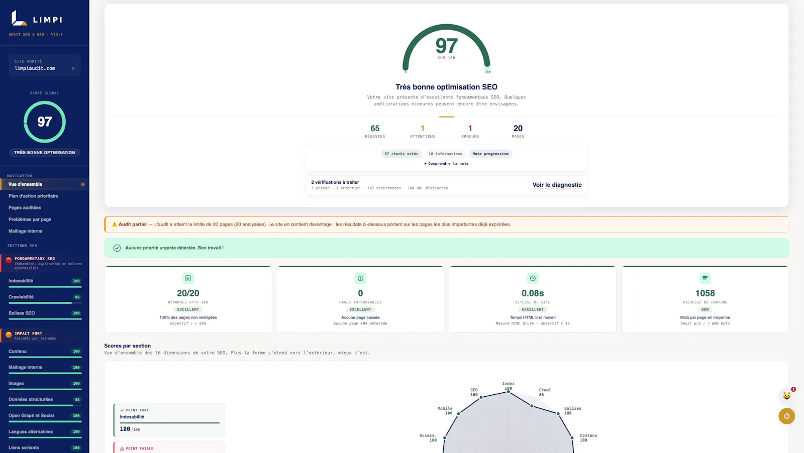This screenshot has height=453, width=804.
Task: Click the Bon badge under 1058
Action: point(705,309)
